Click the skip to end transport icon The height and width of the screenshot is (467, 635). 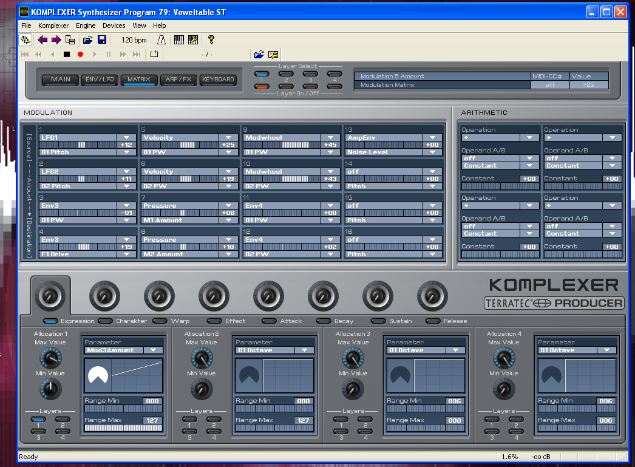coord(137,54)
